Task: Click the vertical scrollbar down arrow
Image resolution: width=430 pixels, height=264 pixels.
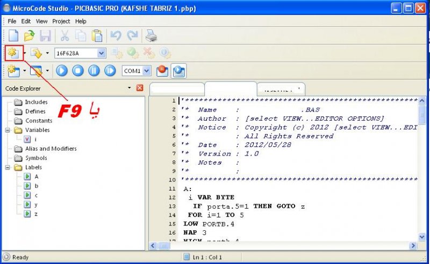Action: click(x=422, y=237)
